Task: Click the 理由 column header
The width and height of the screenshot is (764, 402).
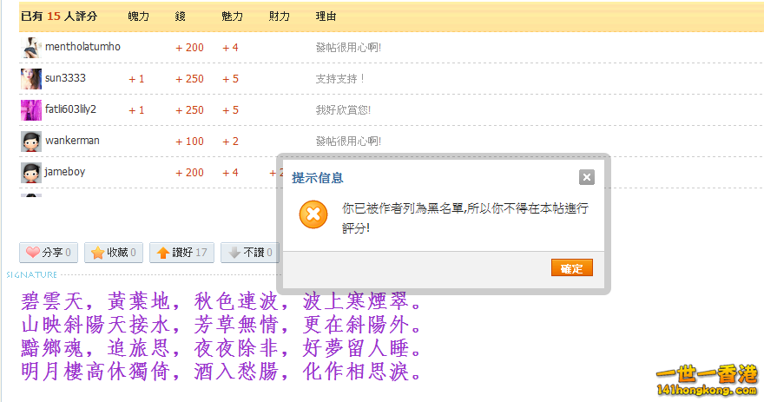Action: (x=326, y=16)
